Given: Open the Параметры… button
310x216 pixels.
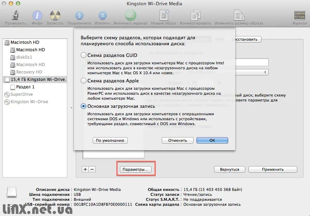Looking at the screenshot, I should (136, 169).
